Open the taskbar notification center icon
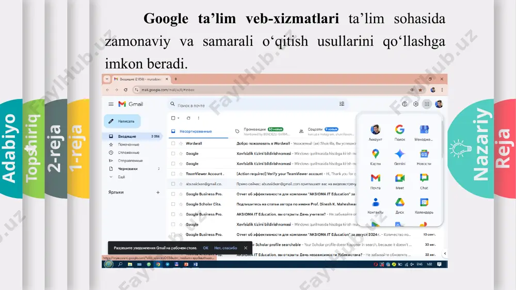 [439, 264]
